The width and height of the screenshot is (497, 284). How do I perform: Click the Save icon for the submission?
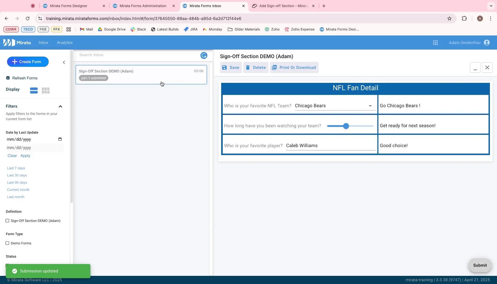click(x=224, y=68)
